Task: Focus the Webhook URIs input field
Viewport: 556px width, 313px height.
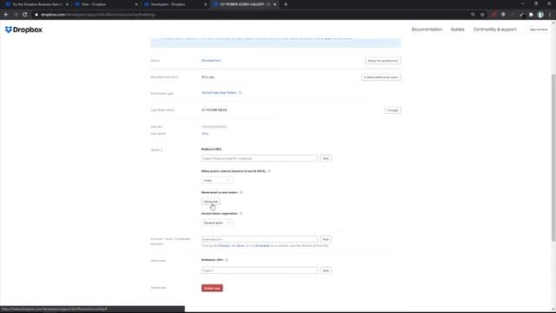Action: [259, 270]
